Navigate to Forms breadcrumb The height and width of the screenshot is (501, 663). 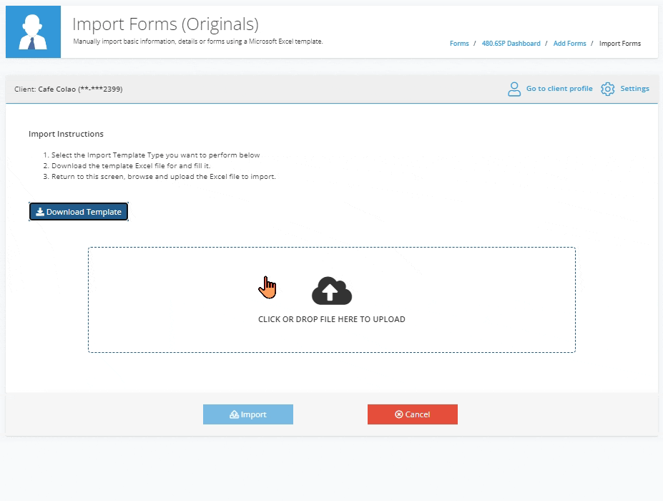tap(459, 44)
